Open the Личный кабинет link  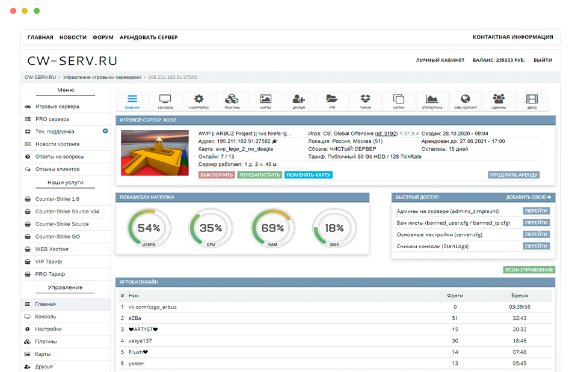pyautogui.click(x=440, y=60)
